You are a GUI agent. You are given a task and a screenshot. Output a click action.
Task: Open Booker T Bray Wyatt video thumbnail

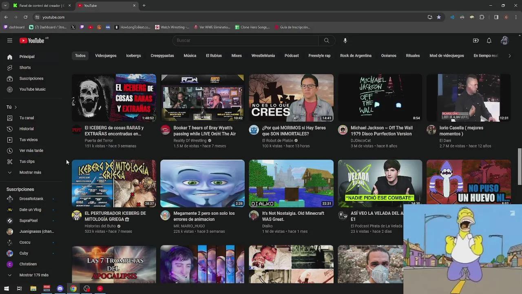(x=203, y=98)
